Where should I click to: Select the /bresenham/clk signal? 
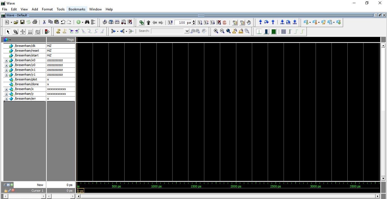[x=25, y=46]
